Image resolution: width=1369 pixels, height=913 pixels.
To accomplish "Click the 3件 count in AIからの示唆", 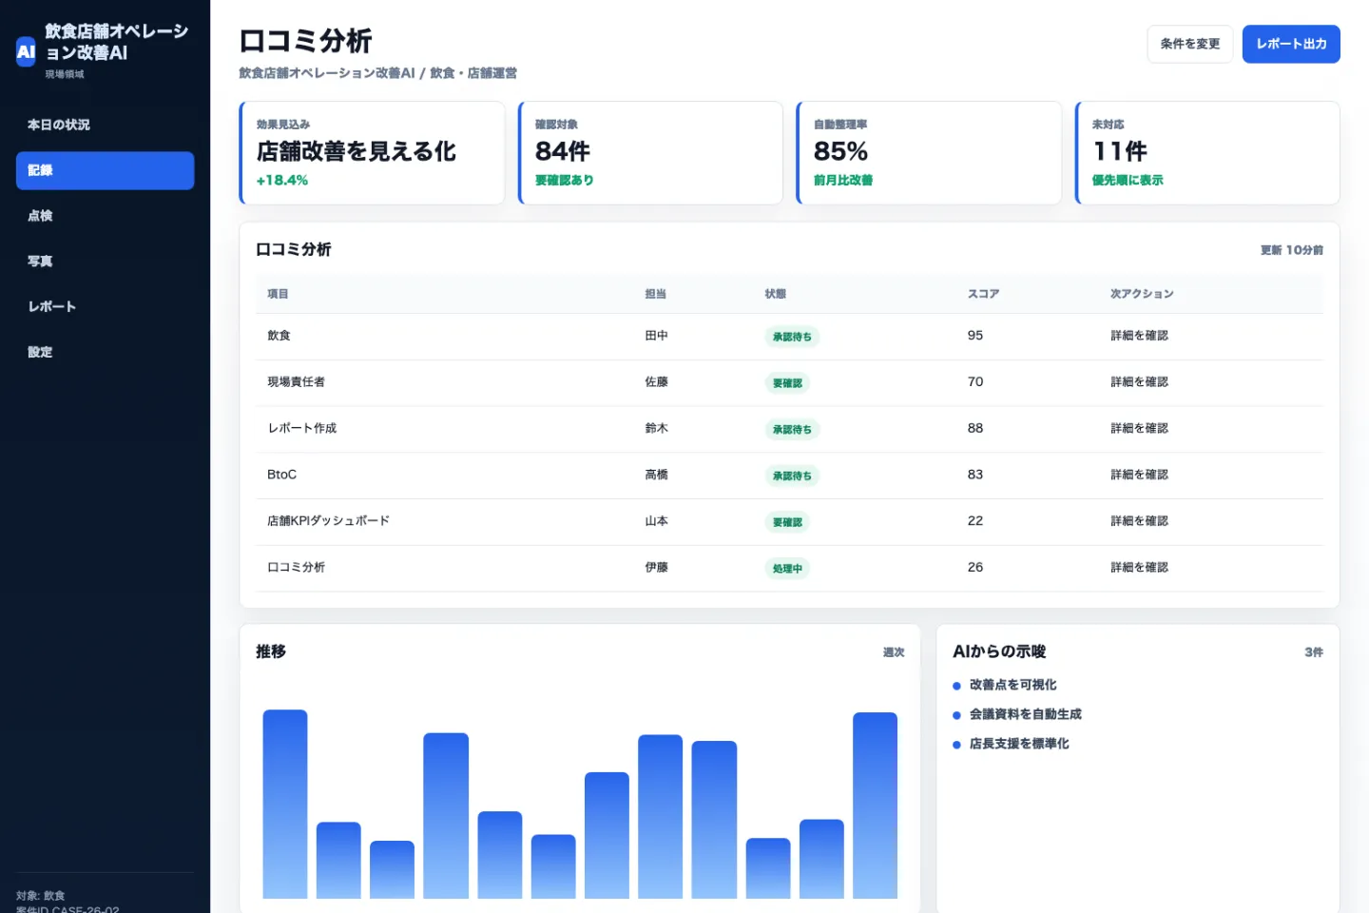I will [1313, 652].
